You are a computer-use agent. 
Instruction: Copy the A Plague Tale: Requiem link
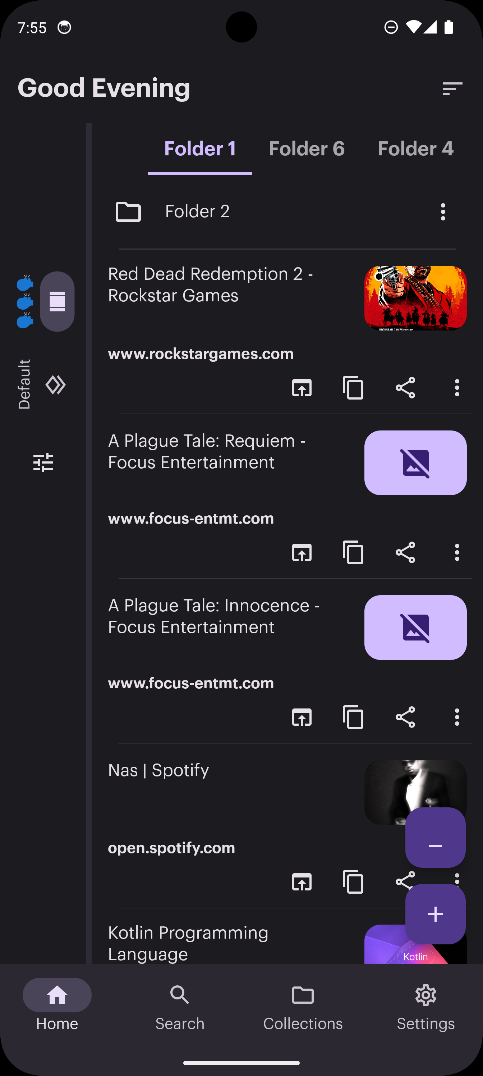coord(353,552)
